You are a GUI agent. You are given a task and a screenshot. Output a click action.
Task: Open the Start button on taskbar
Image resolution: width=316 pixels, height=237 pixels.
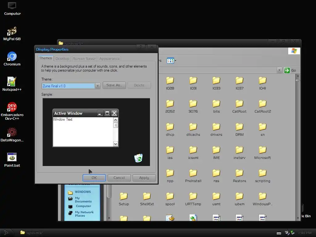6,233
